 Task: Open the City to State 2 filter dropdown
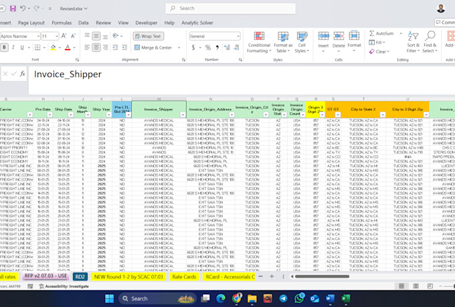(x=383, y=115)
